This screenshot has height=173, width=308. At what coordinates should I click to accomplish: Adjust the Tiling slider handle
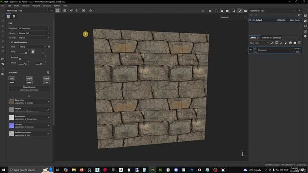pyautogui.click(x=26, y=53)
